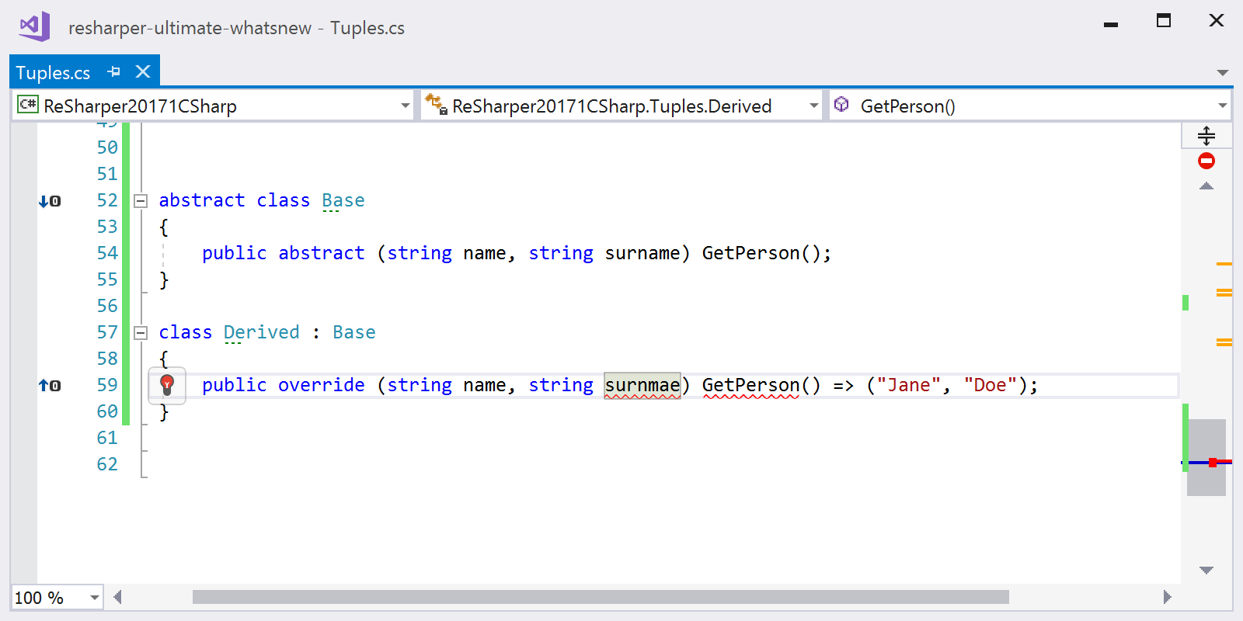Open the ReSharper20171CSharp project dropdown
Screen dimensions: 1243x621
pyautogui.click(x=406, y=106)
